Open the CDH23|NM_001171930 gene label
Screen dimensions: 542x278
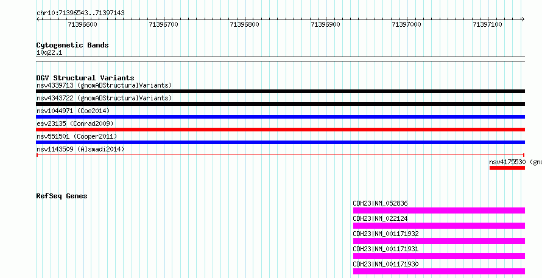[385, 264]
